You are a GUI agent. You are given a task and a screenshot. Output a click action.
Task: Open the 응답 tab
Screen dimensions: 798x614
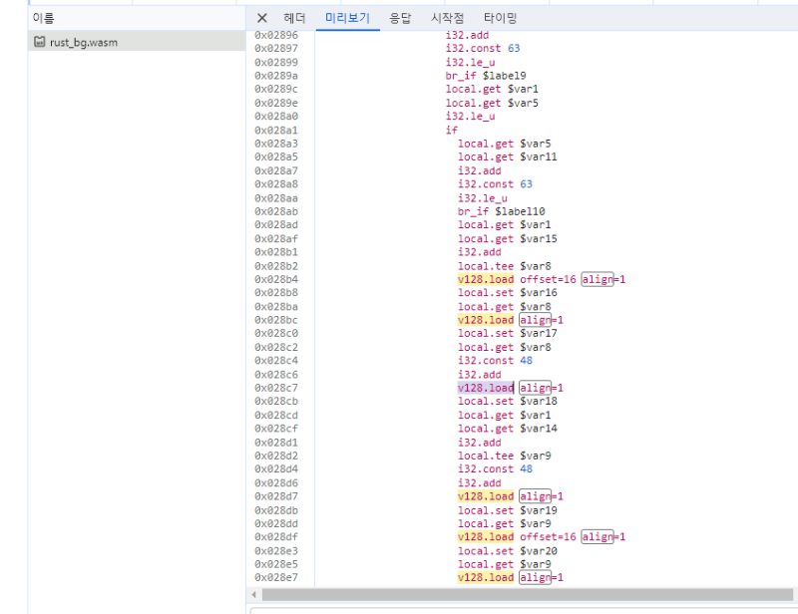point(400,18)
